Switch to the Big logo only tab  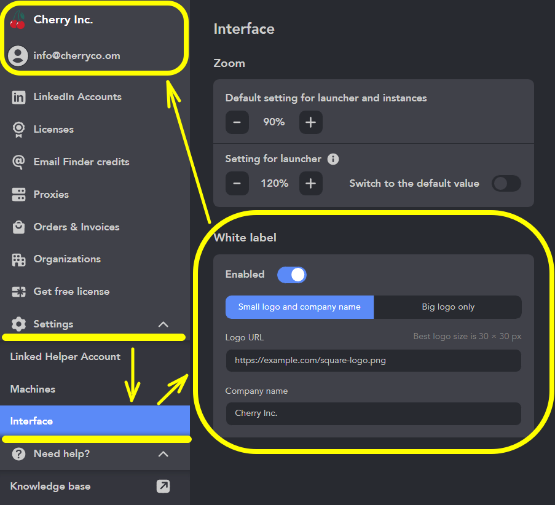[x=448, y=307]
